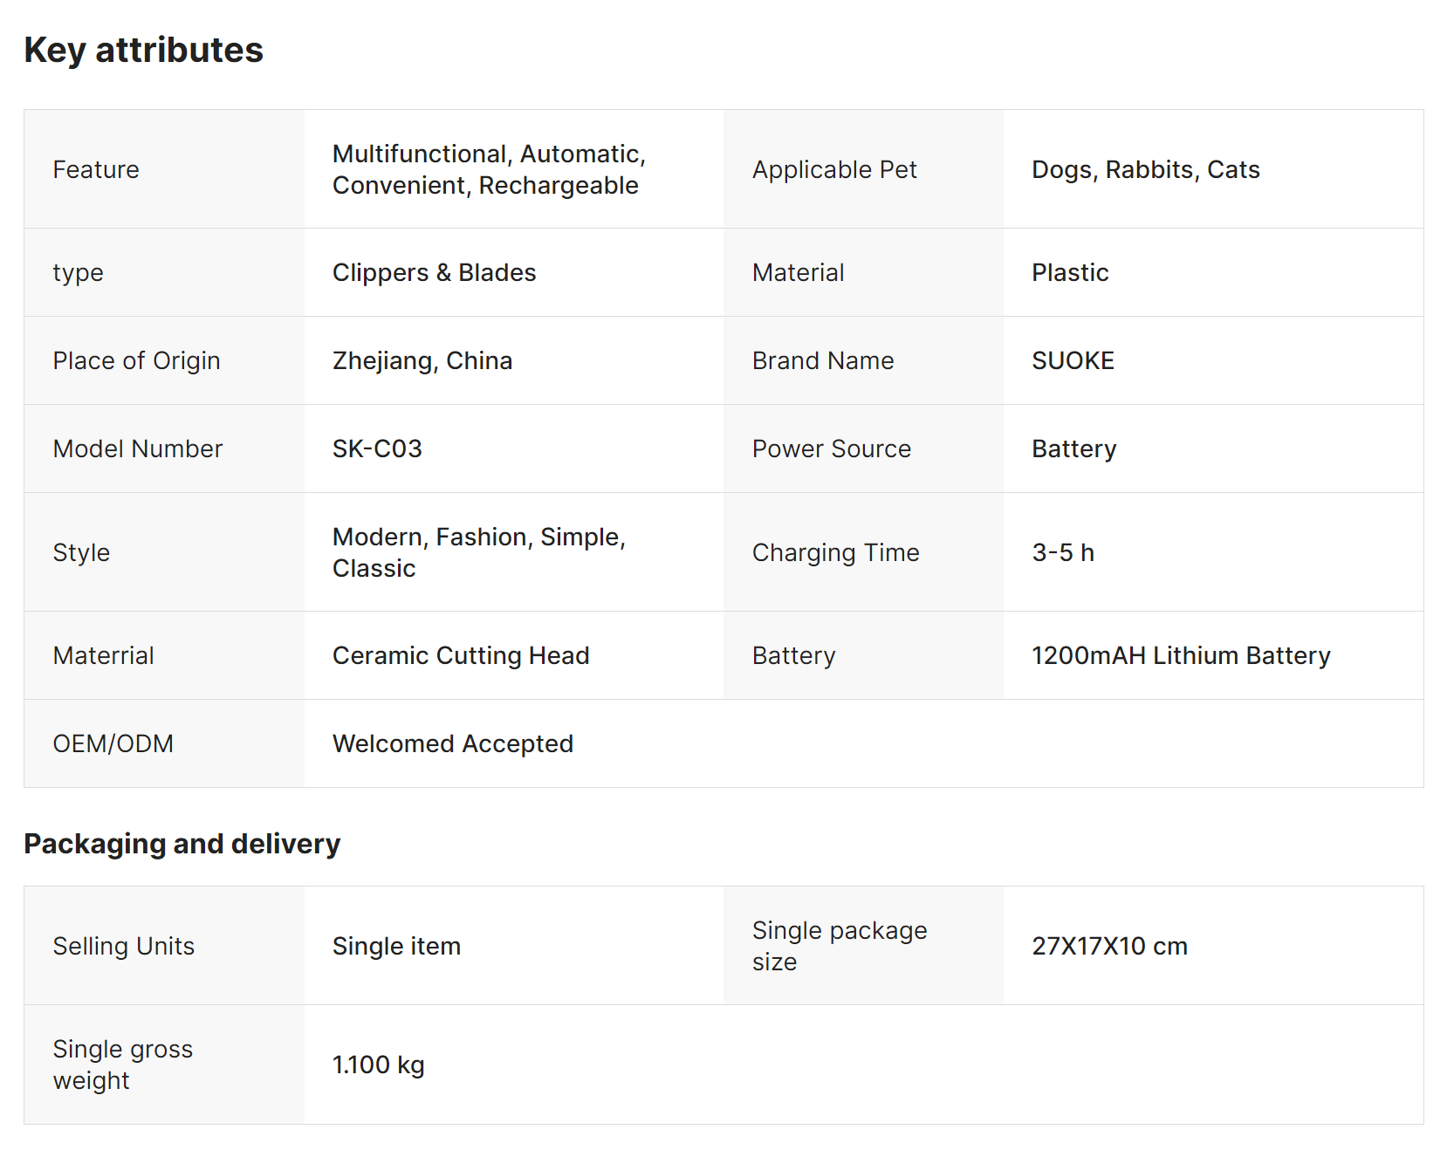Click the 1200mAH Lithium Battery value
This screenshot has height=1157, width=1454.
(x=1180, y=655)
